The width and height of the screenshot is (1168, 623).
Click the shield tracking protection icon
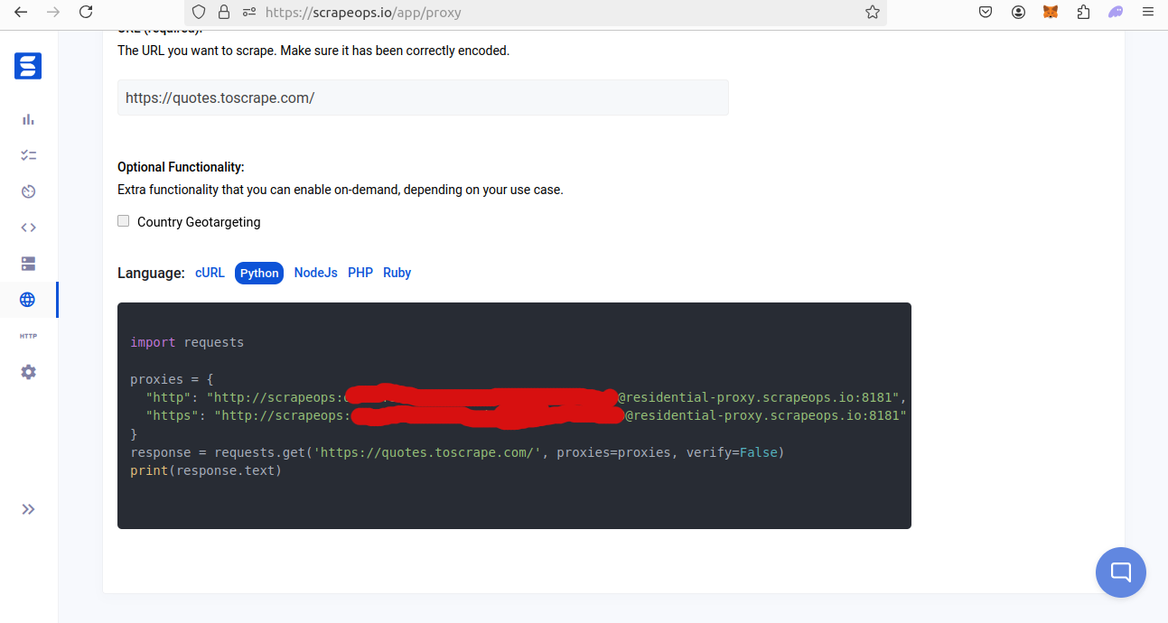(x=200, y=13)
